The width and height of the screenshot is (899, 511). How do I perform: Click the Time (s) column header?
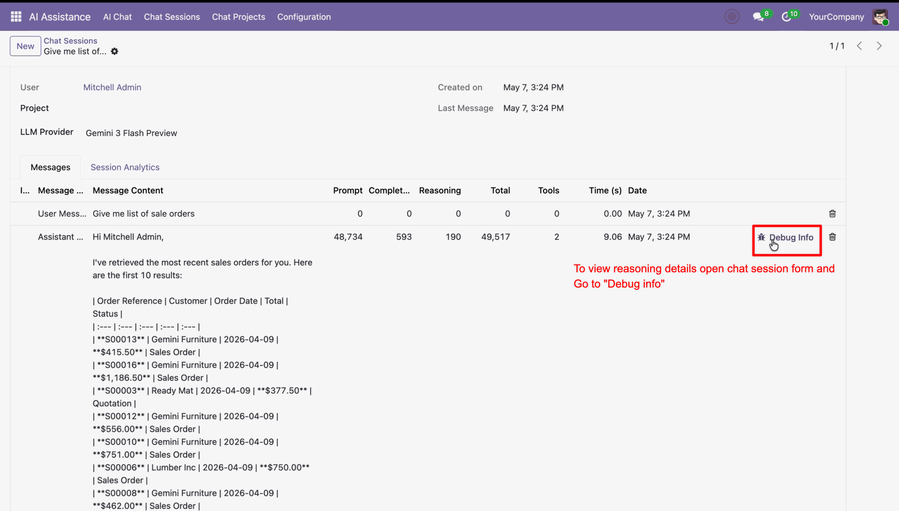pyautogui.click(x=605, y=190)
